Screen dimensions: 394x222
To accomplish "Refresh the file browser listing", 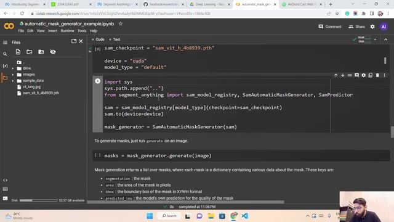I will point(30,52).
